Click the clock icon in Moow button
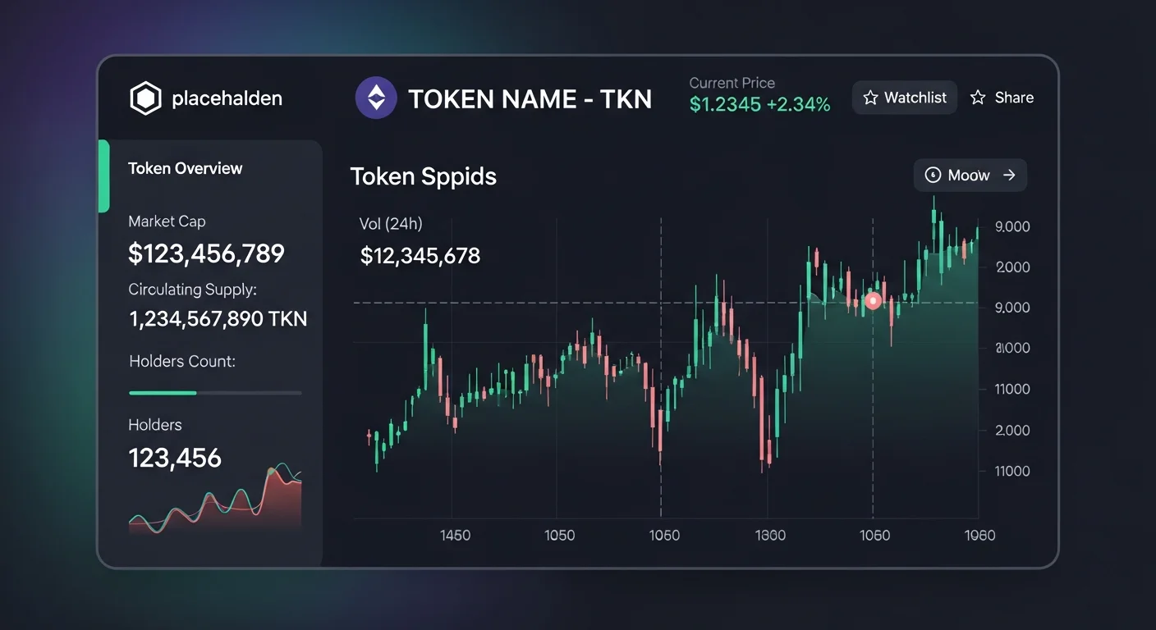Viewport: 1156px width, 630px height. coord(933,175)
